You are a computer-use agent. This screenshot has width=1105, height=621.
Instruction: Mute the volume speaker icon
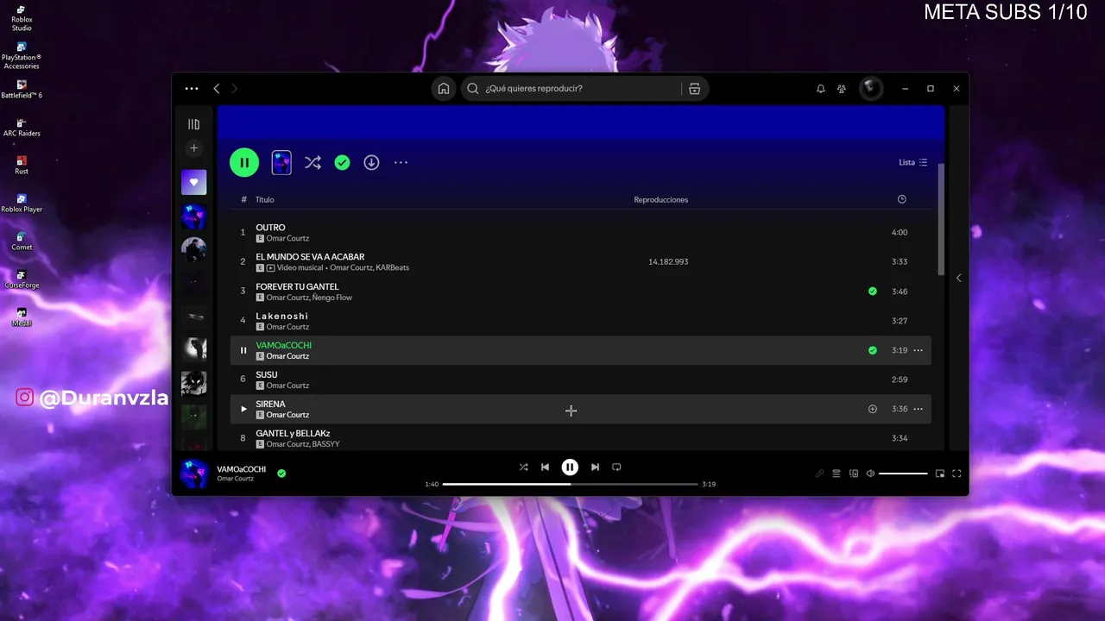click(x=870, y=474)
